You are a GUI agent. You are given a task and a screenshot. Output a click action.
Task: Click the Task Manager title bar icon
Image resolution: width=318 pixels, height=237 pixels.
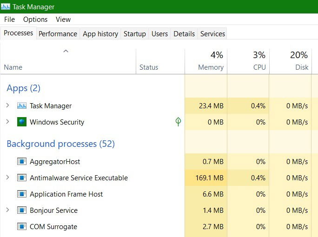click(5, 7)
